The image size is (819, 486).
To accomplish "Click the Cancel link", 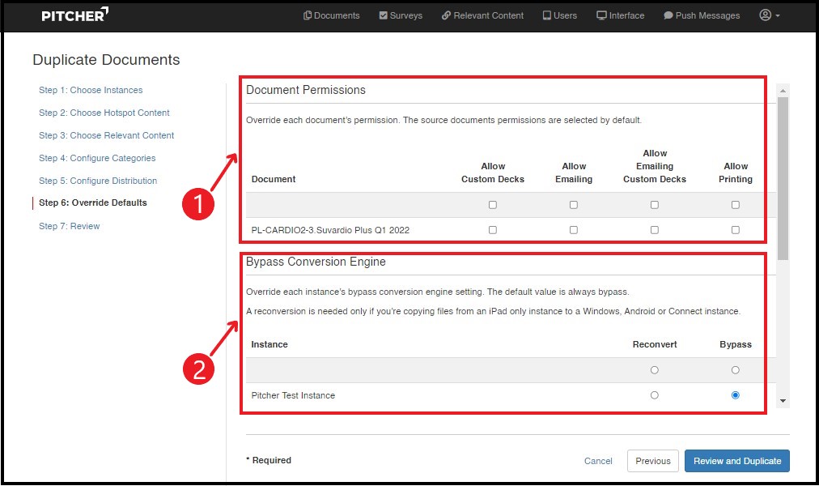I will 598,461.
